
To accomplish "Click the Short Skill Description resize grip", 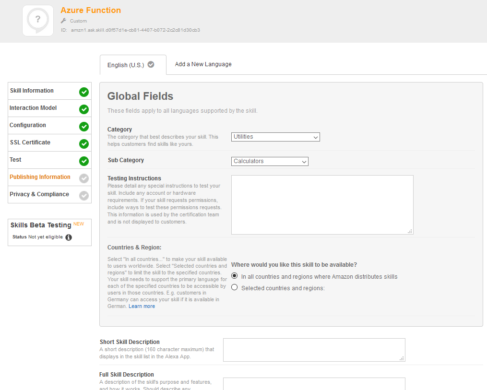I will [402, 358].
